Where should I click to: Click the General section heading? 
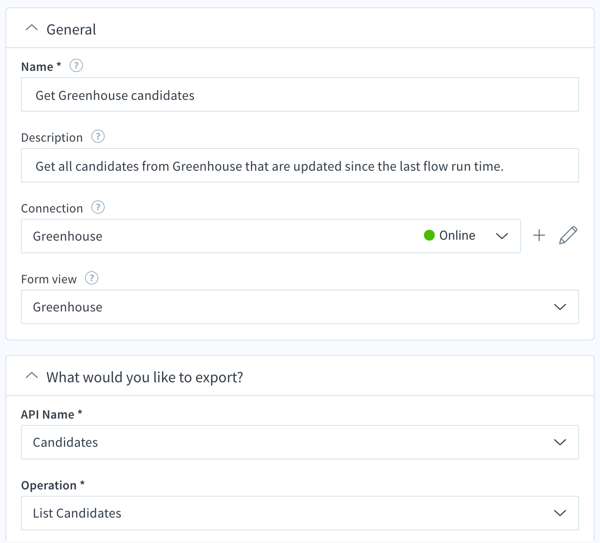71,30
